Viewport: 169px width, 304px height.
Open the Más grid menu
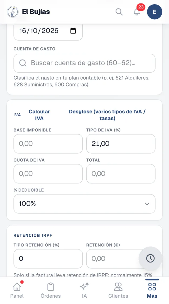152,290
